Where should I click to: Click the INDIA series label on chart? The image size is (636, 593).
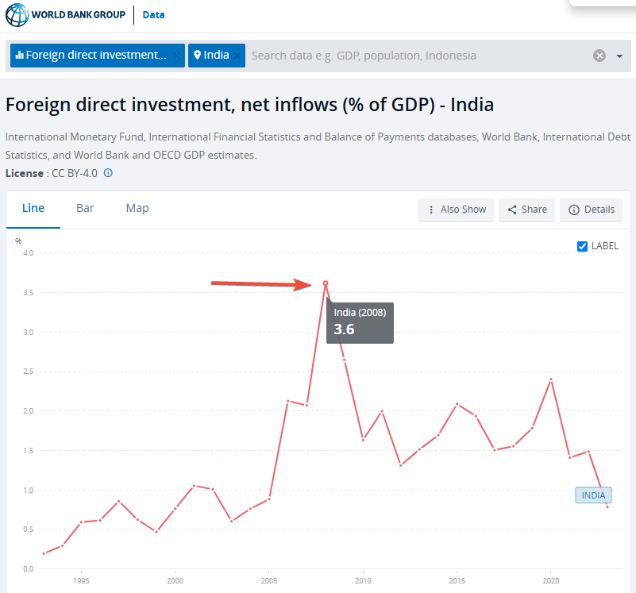pyautogui.click(x=593, y=495)
